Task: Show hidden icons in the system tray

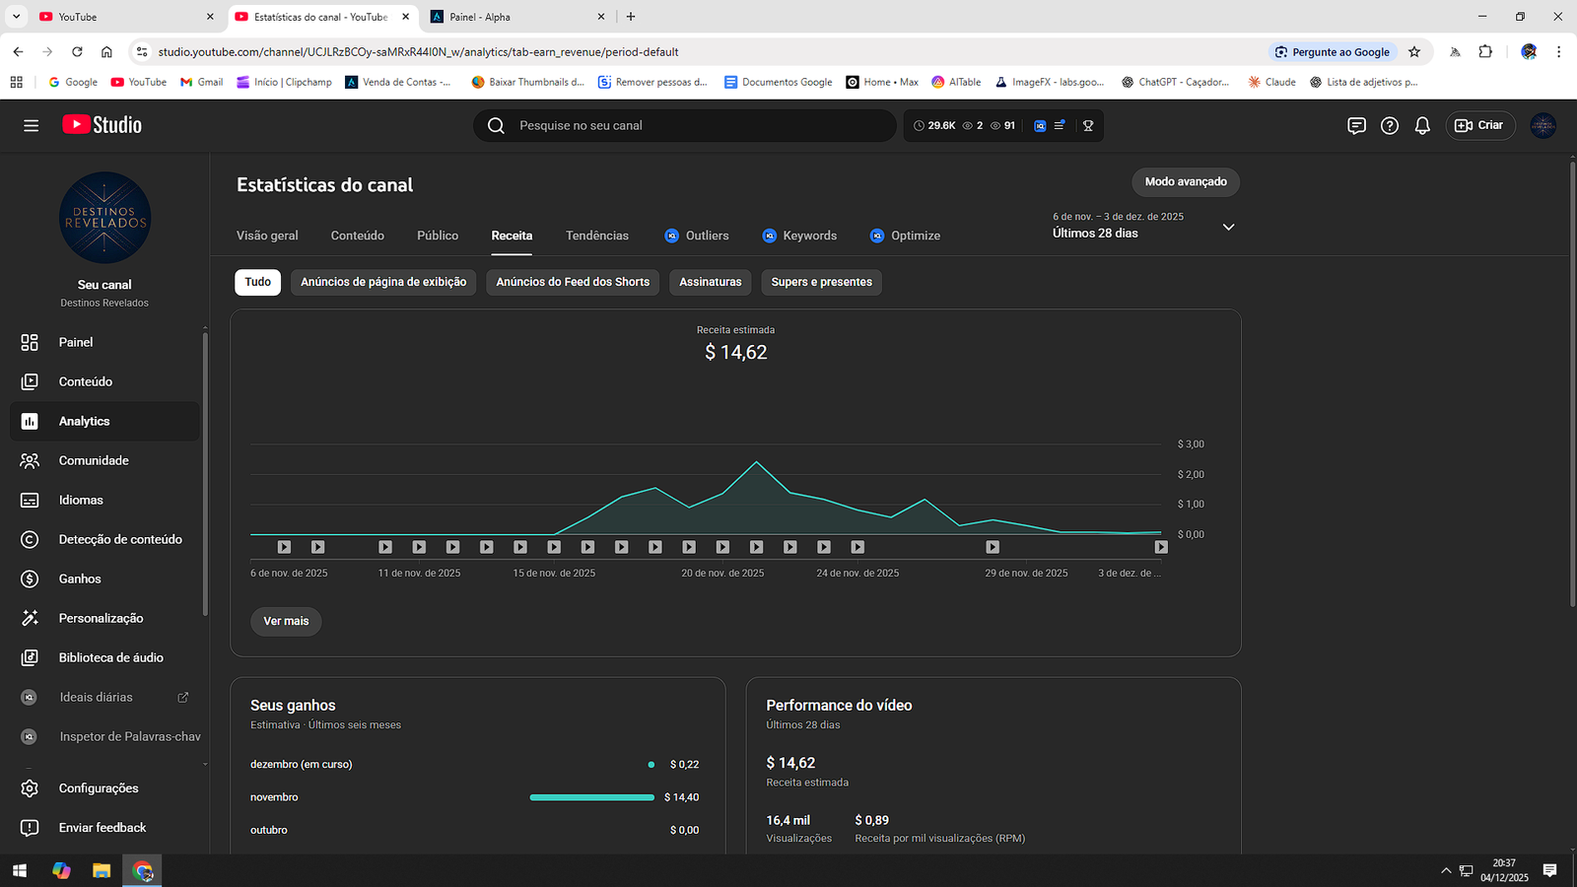Action: 1446,870
